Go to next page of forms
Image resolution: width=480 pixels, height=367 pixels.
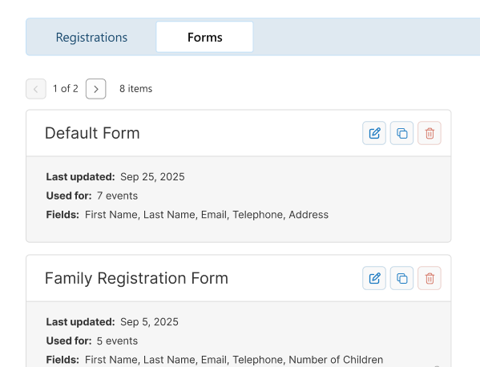coord(96,89)
